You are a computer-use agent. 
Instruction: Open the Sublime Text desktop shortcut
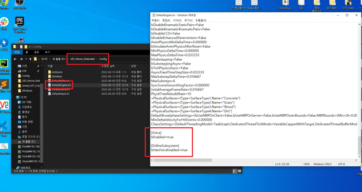4,86
